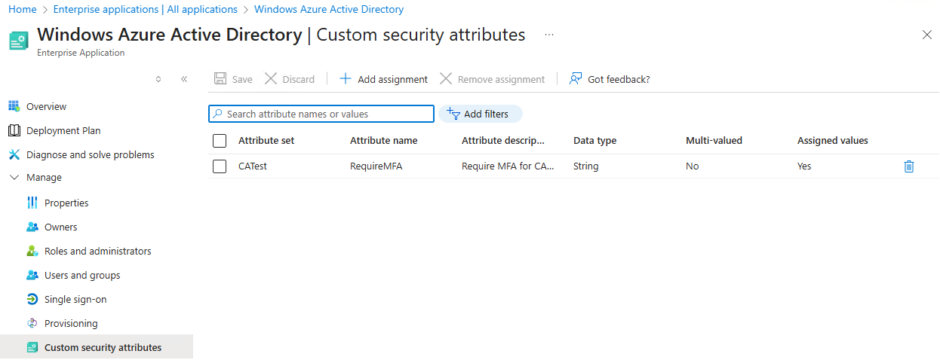Focus the search attribute names field

[321, 114]
